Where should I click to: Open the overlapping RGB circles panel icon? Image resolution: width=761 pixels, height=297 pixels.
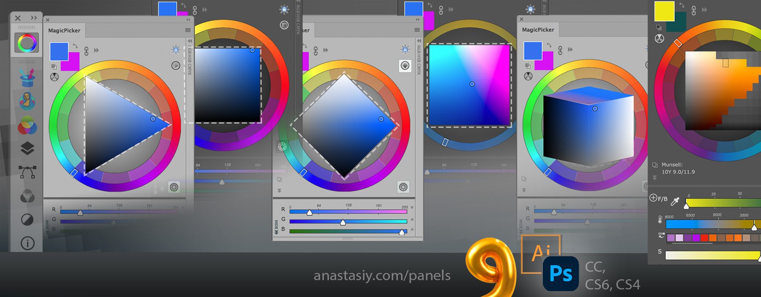pos(27,125)
